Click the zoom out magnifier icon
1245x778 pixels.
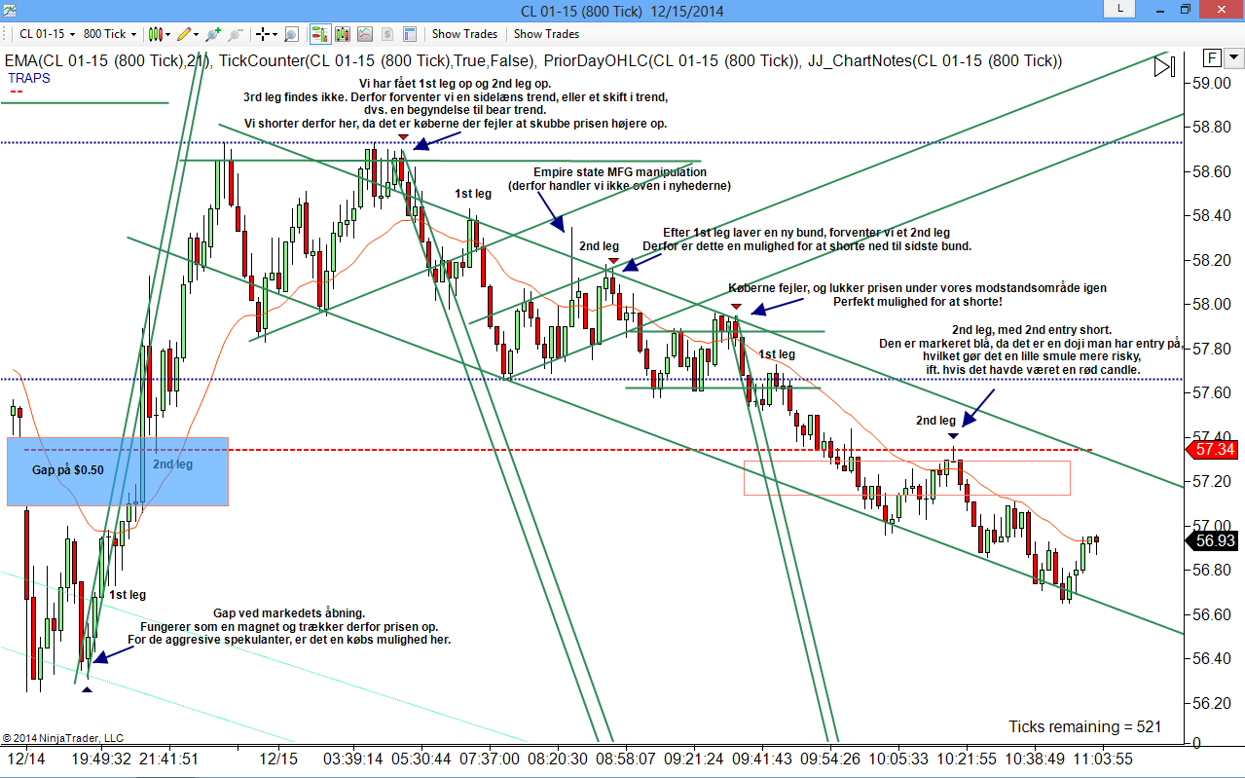click(235, 34)
